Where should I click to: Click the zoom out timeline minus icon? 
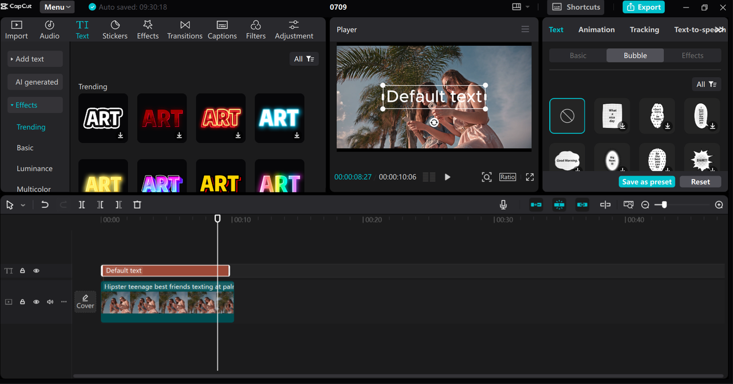point(645,205)
